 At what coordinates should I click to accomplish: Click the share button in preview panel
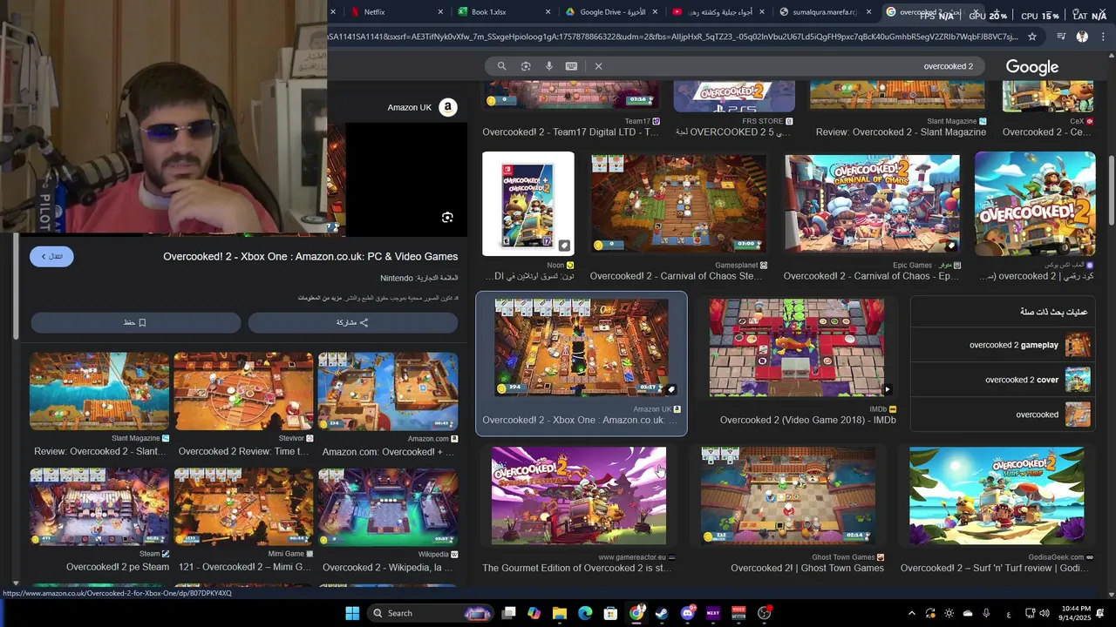(x=352, y=322)
